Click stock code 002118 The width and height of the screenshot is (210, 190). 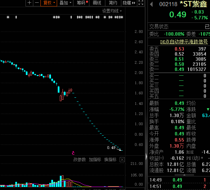coord(168,4)
